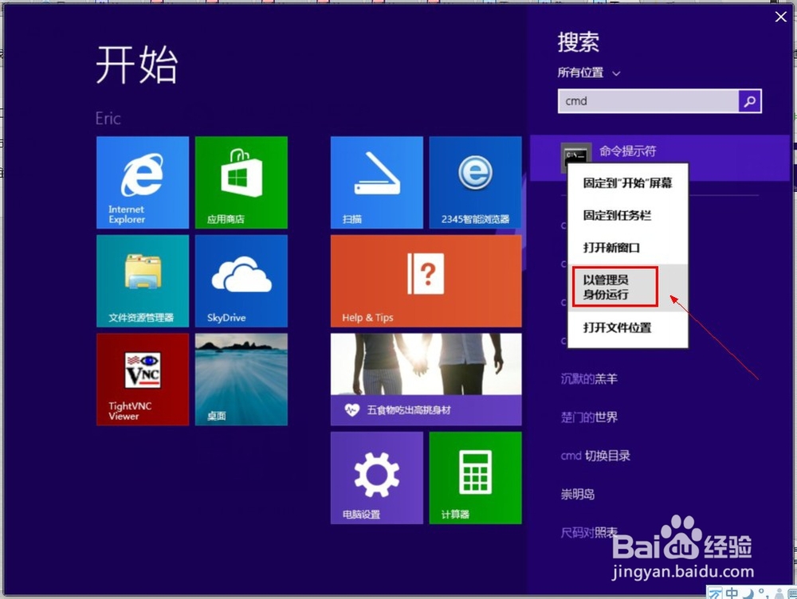Screen dimensions: 797x599
Task: Select 固定到任务栏 menu option
Action: coord(619,213)
